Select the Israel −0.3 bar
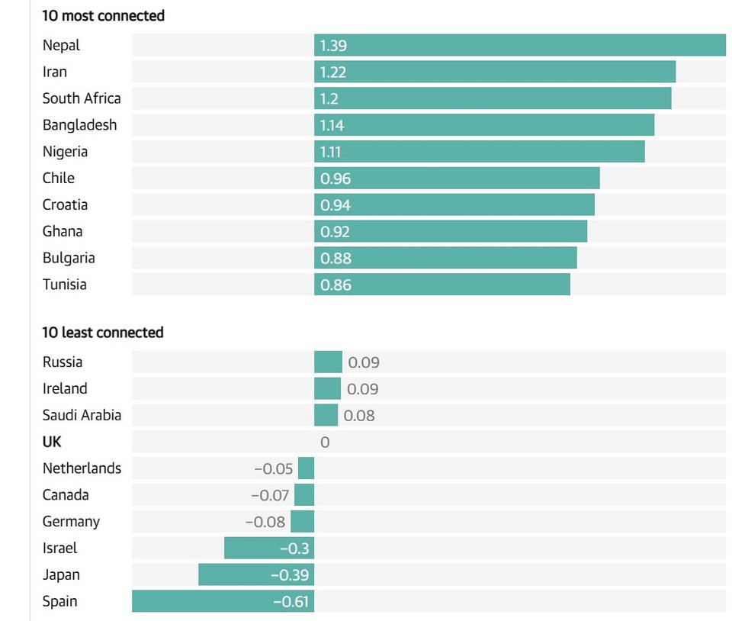Screen dimensions: 732x621 pyautogui.click(x=269, y=548)
